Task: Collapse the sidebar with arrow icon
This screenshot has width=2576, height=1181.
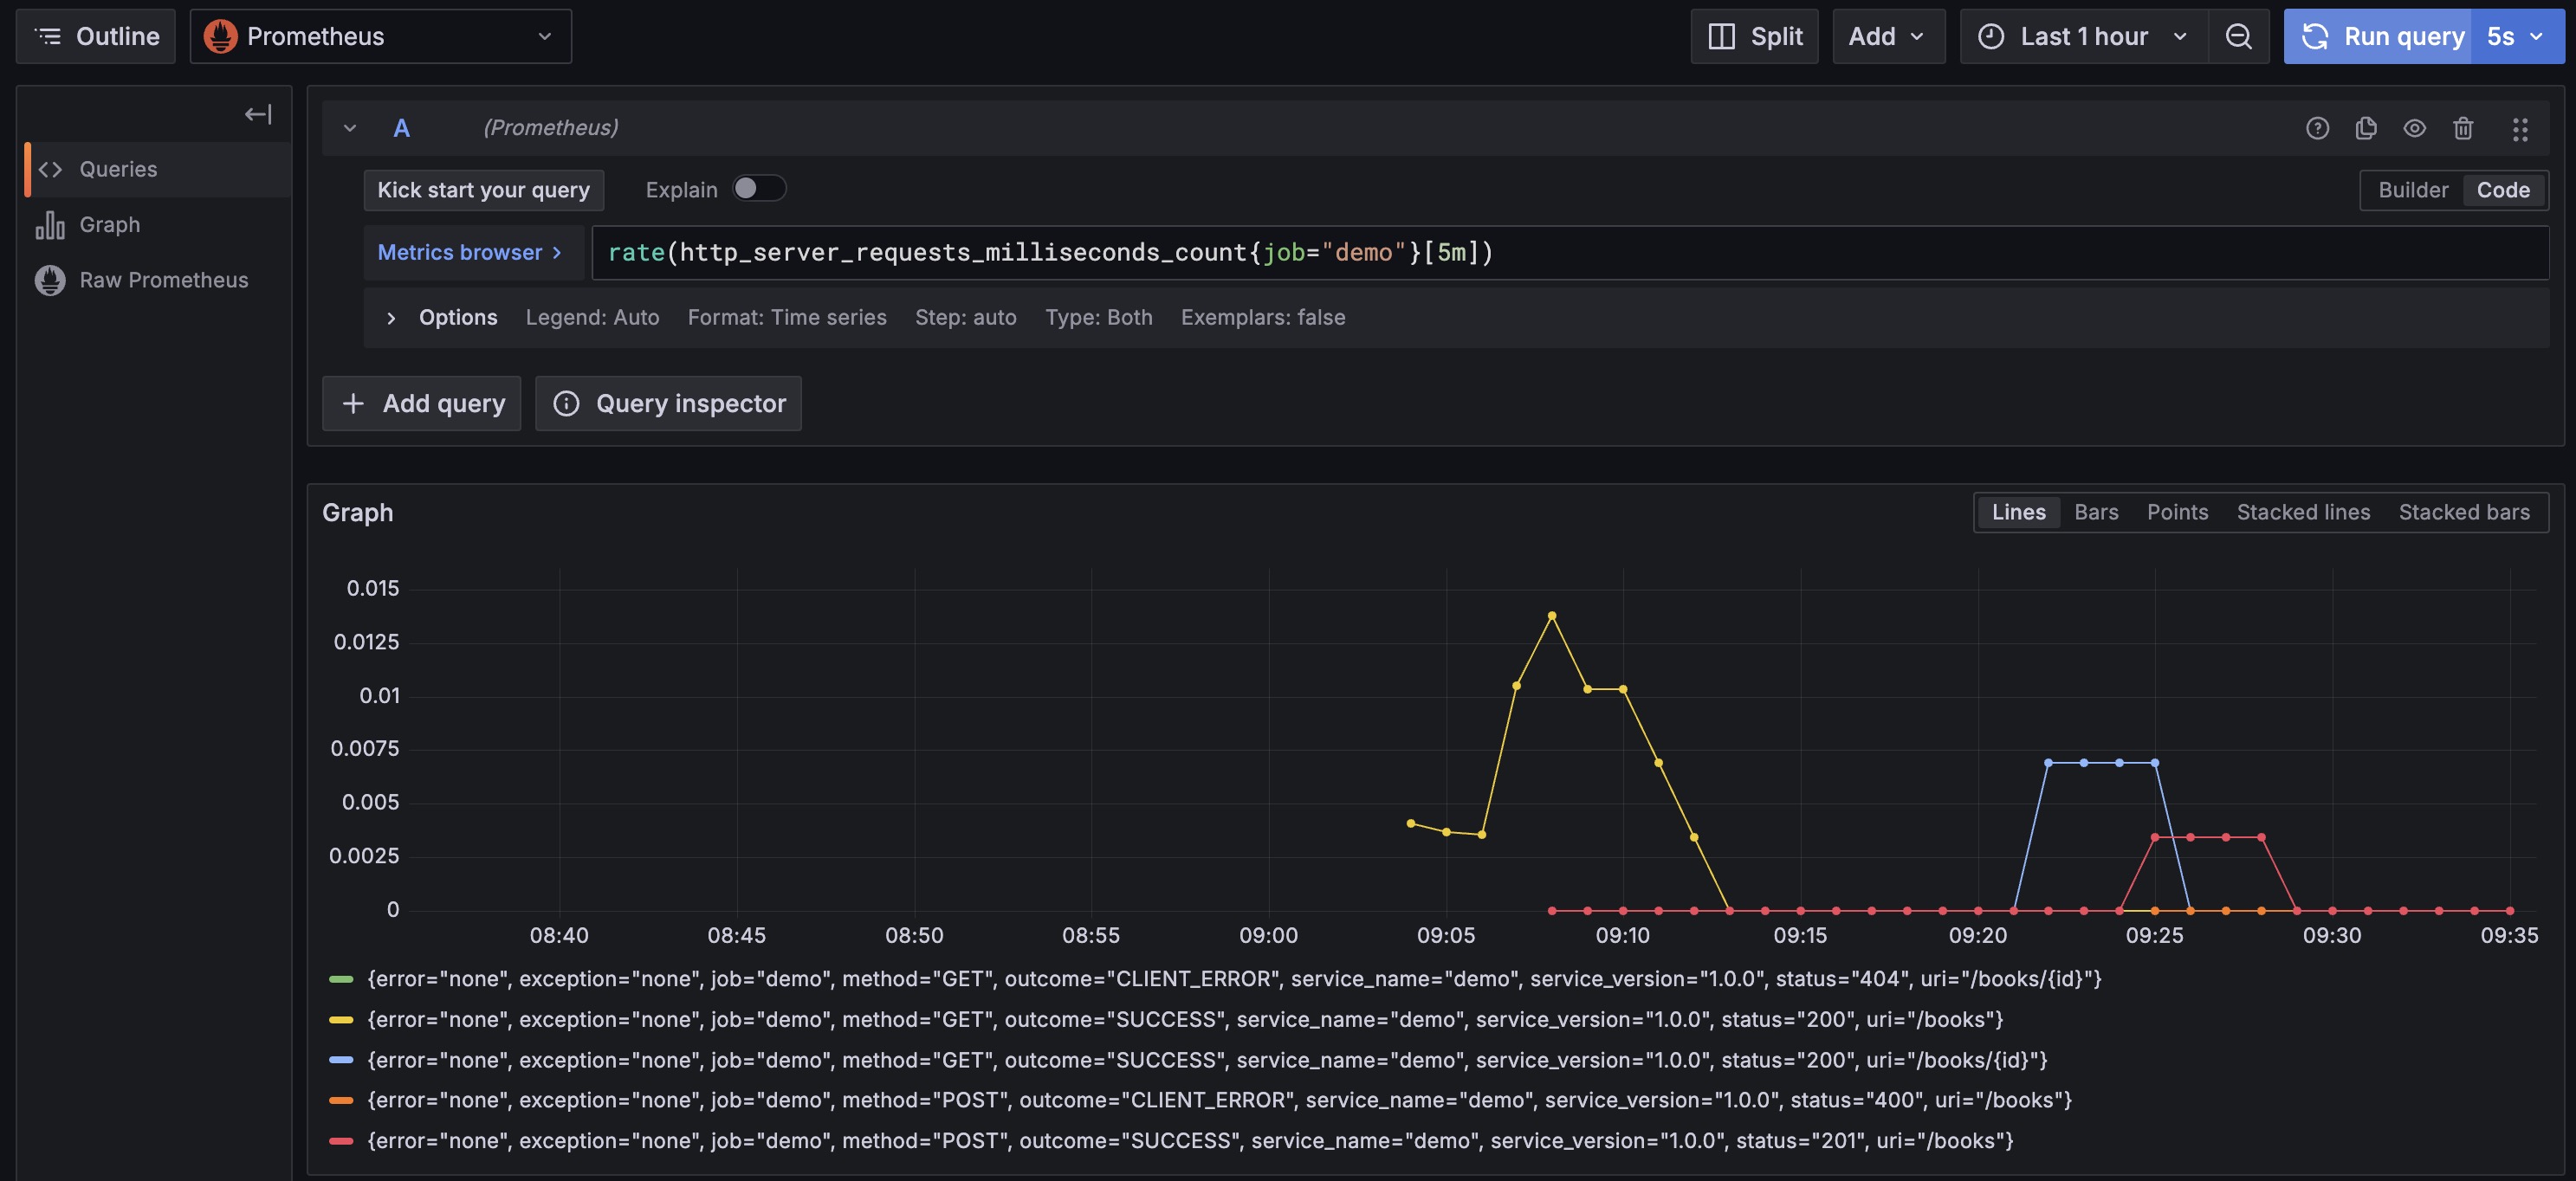Action: (258, 114)
